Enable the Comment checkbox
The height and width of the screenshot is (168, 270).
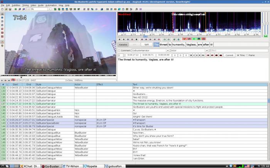click(119, 50)
